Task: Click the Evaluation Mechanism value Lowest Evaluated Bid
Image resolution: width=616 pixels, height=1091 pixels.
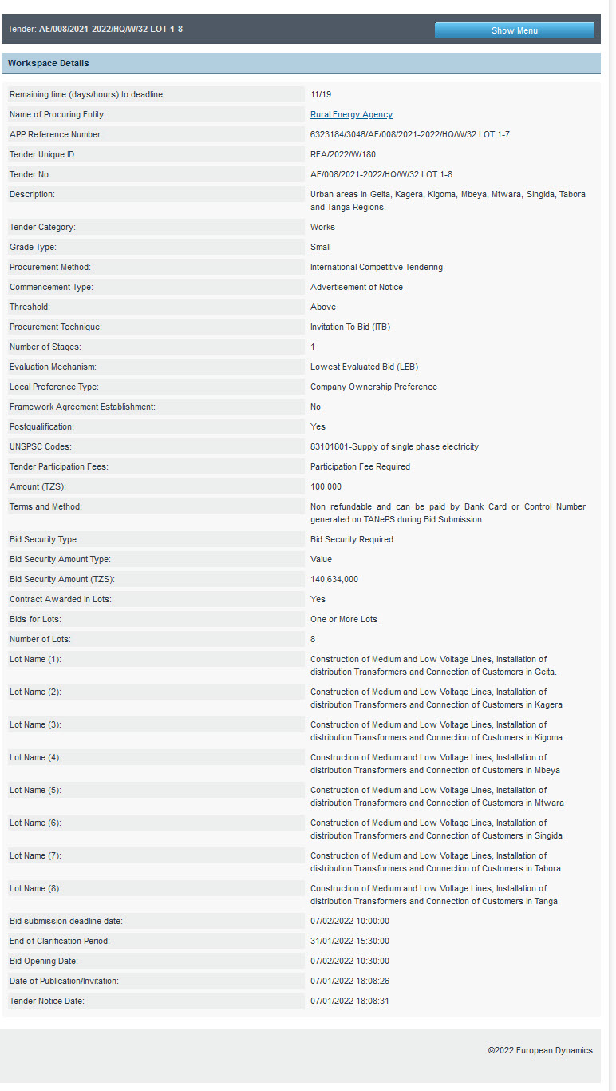Action: pyautogui.click(x=364, y=367)
